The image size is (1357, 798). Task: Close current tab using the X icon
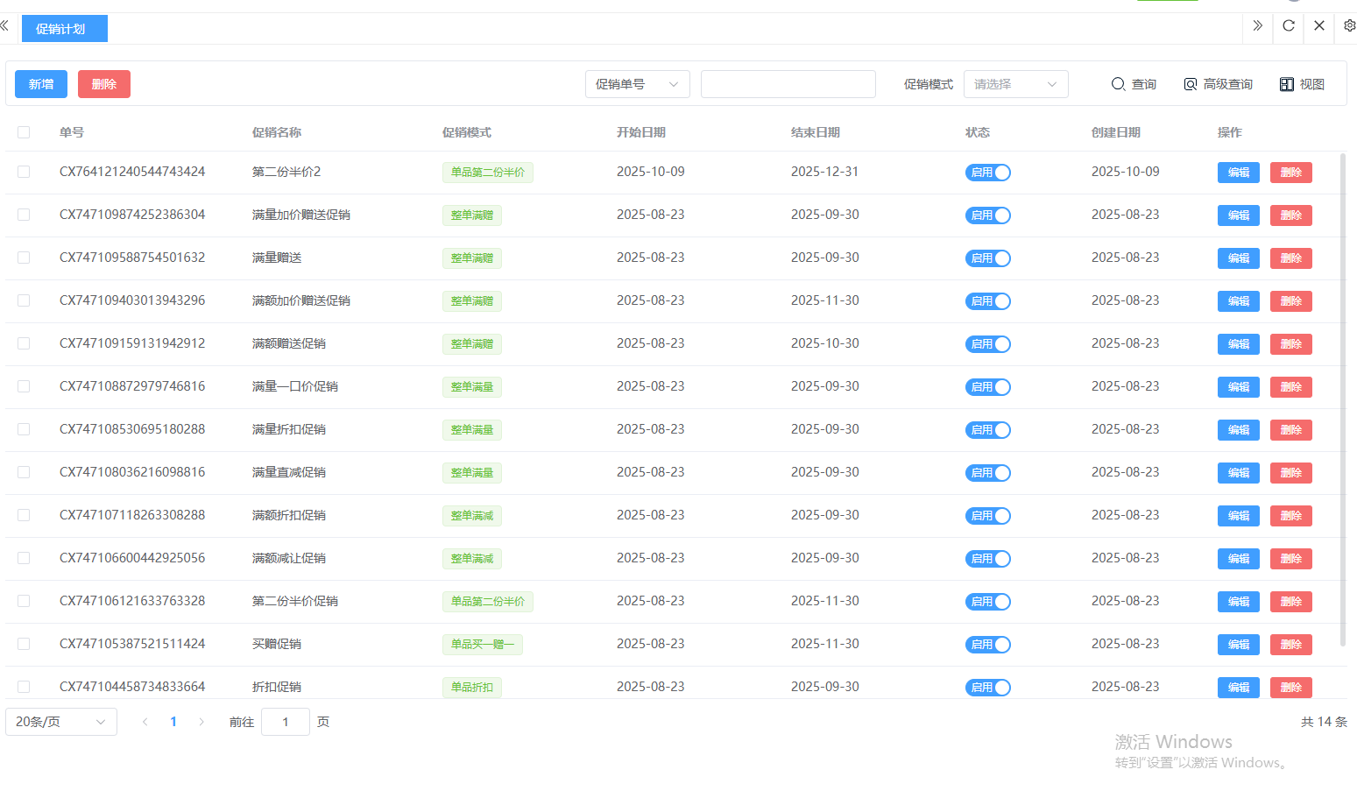point(1318,26)
